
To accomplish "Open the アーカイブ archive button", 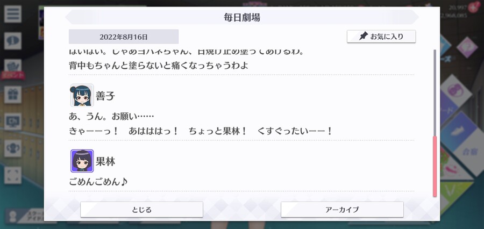I will (342, 210).
